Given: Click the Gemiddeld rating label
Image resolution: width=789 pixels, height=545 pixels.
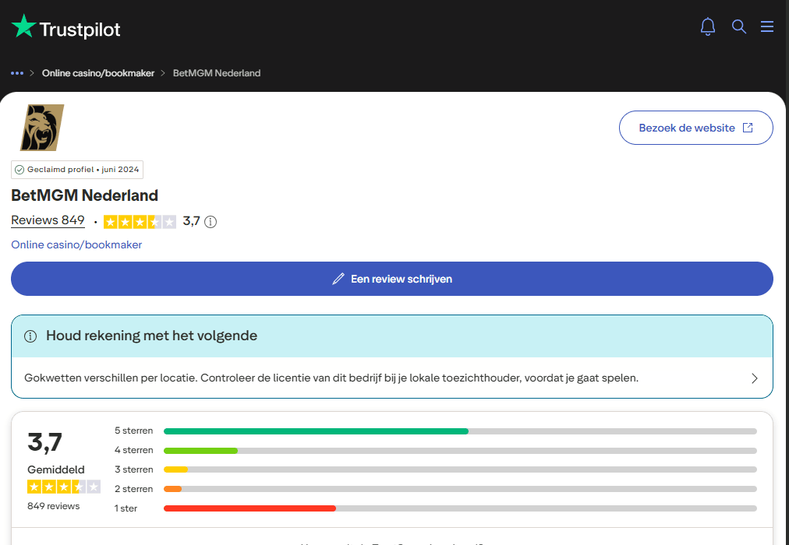Looking at the screenshot, I should point(56,470).
